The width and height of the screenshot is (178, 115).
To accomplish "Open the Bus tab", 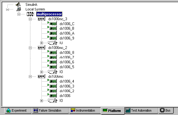I will point(166,110).
